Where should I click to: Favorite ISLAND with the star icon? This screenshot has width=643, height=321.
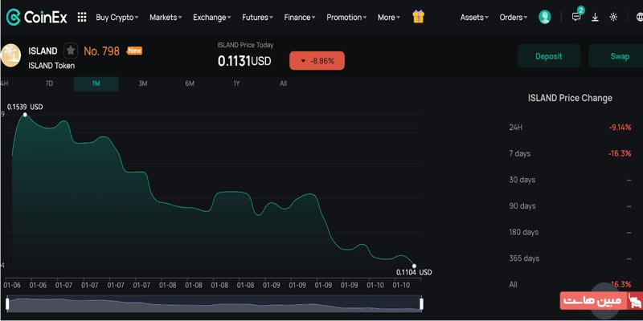point(71,51)
